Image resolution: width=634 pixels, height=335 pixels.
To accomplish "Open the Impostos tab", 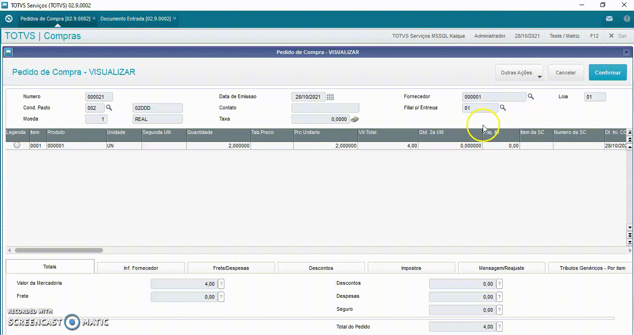I will [411, 268].
